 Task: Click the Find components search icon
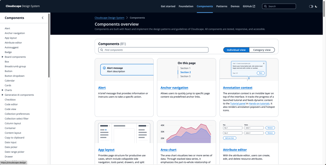tap(102, 50)
